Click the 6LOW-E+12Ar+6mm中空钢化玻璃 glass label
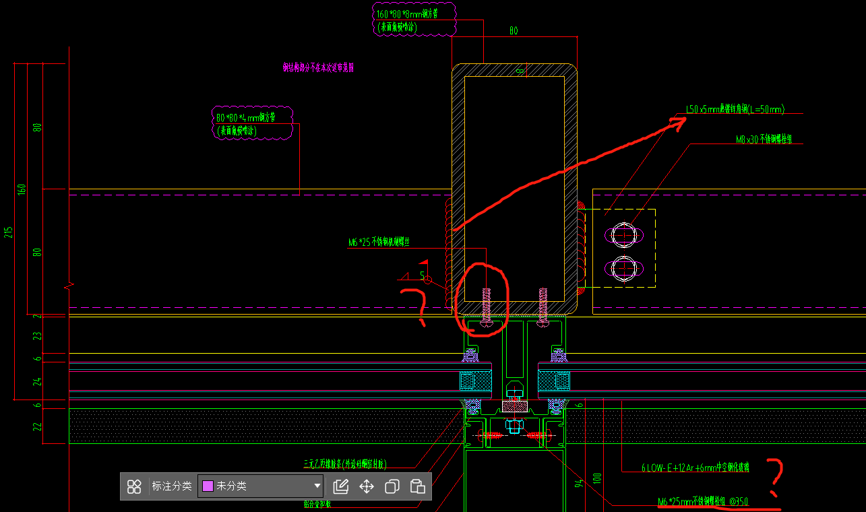This screenshot has width=866, height=512. (695, 467)
